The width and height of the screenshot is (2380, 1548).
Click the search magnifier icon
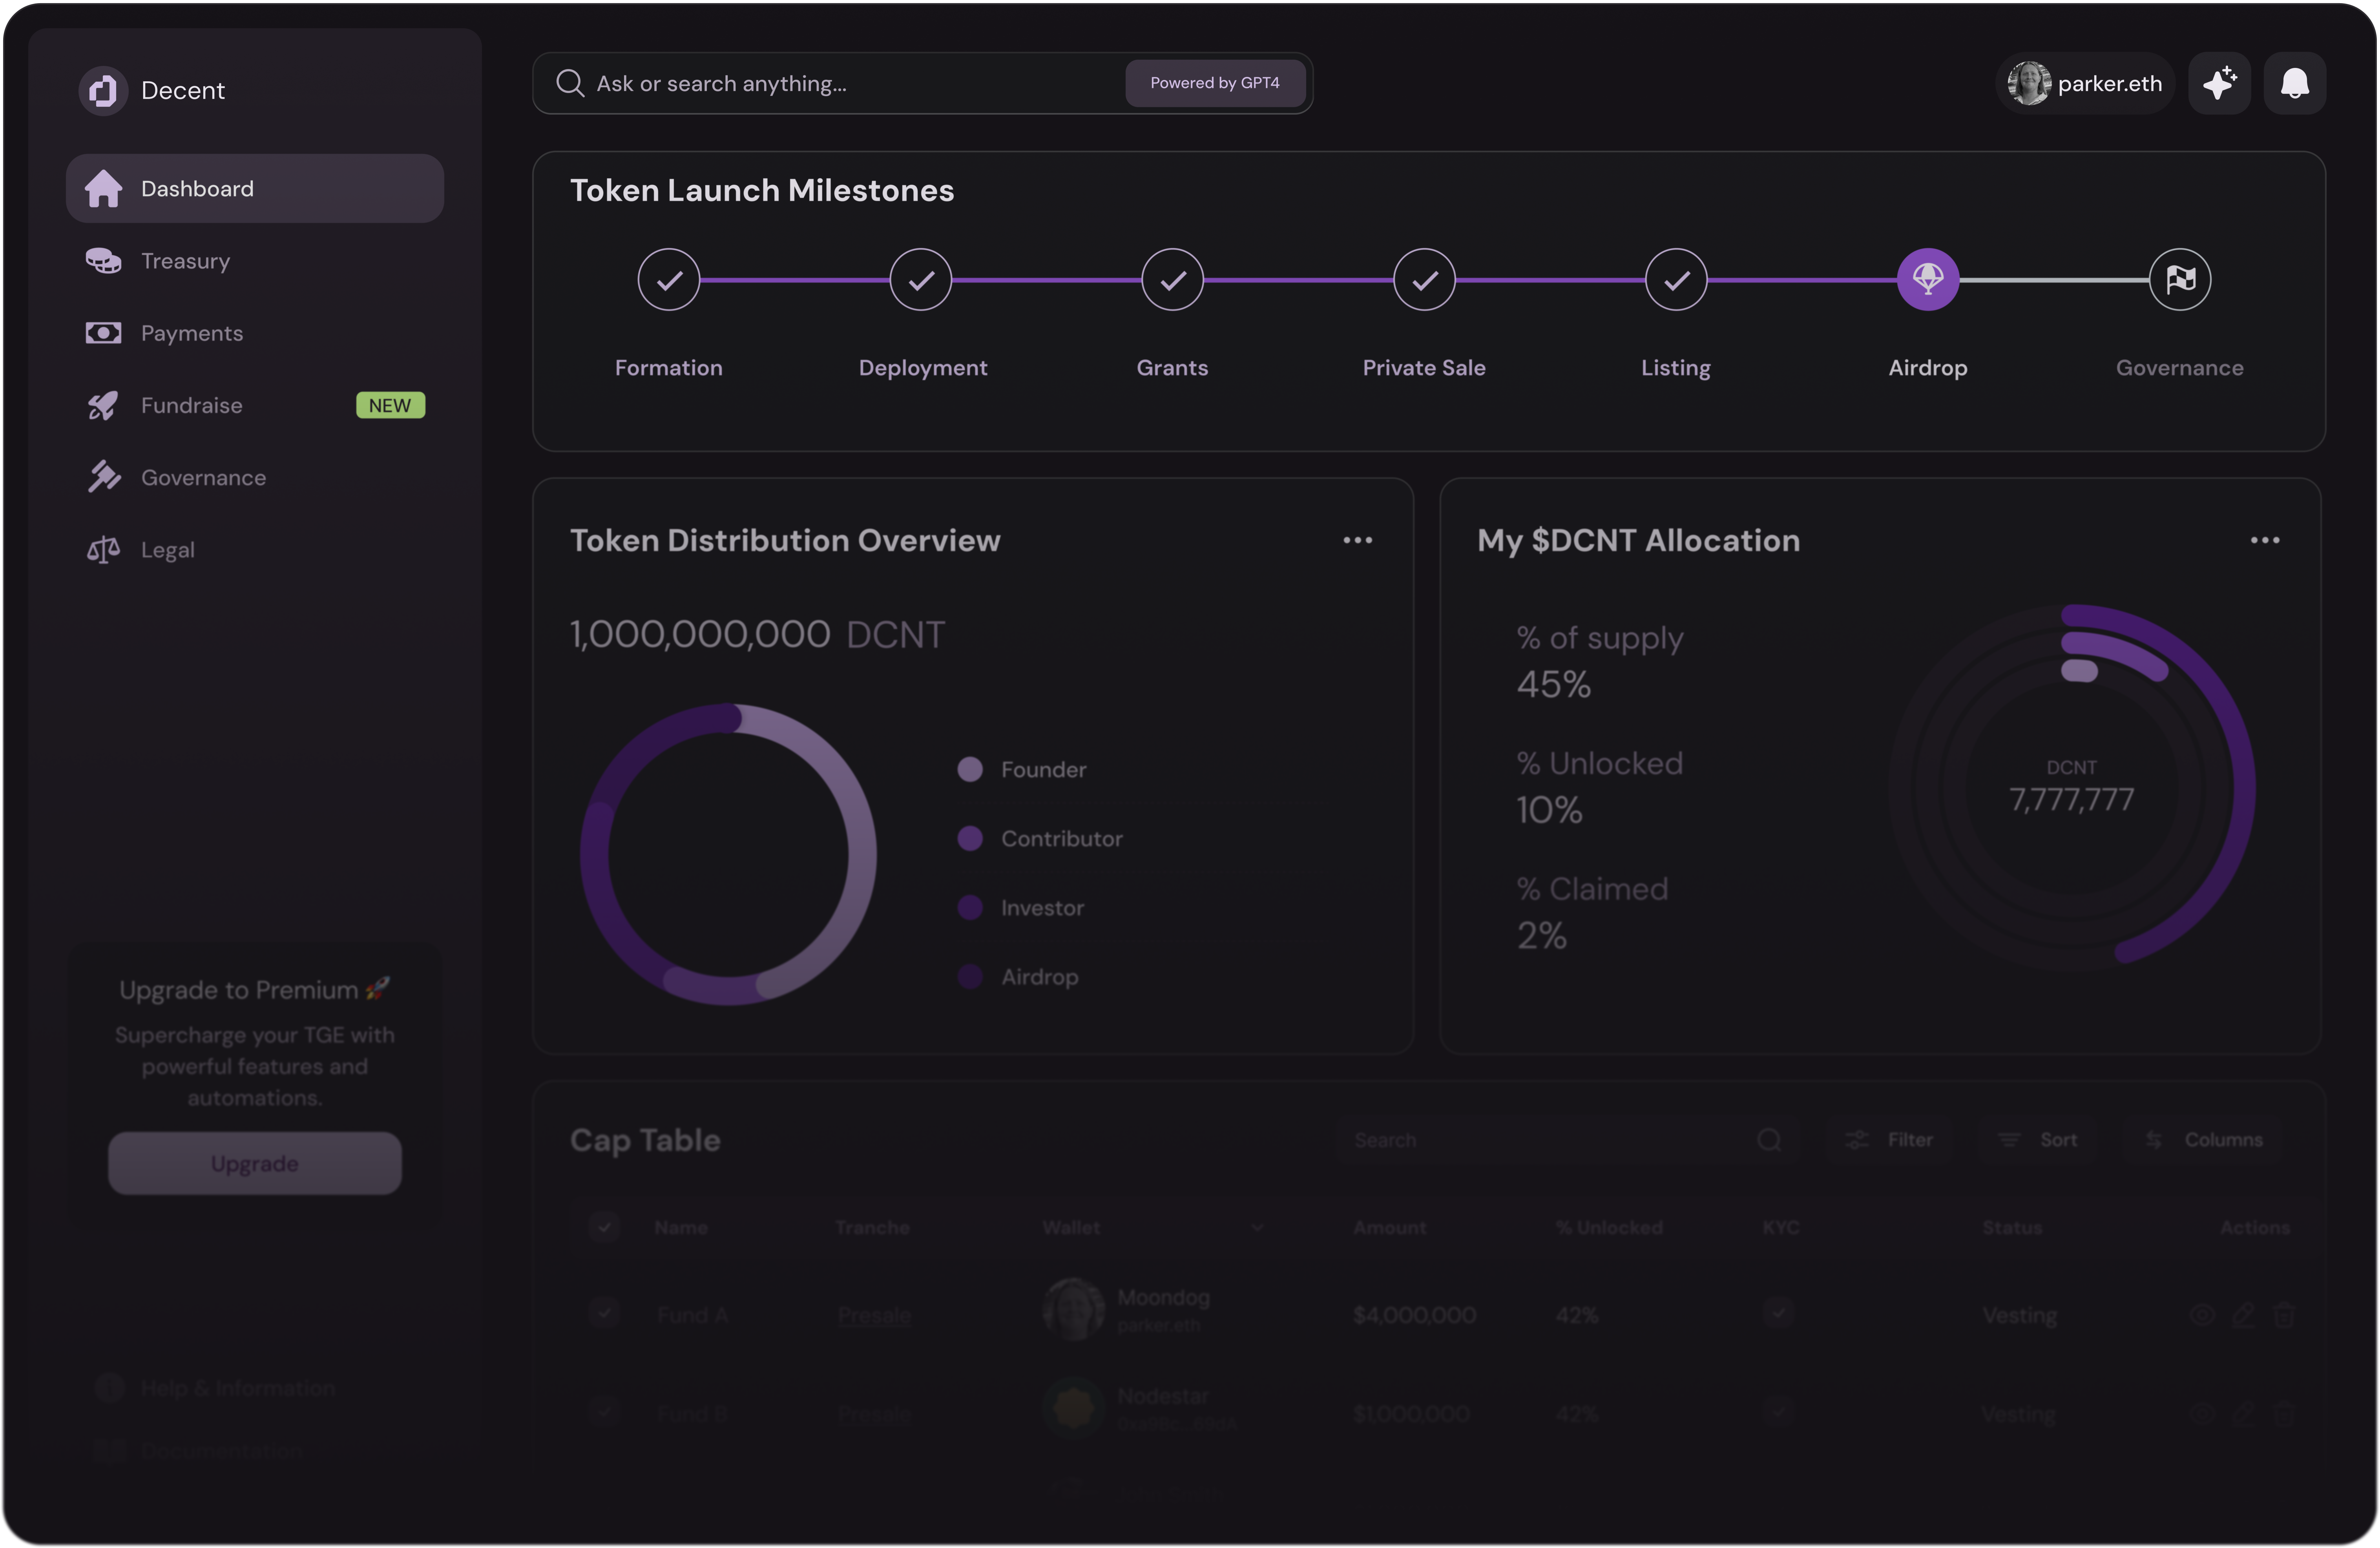tap(570, 83)
